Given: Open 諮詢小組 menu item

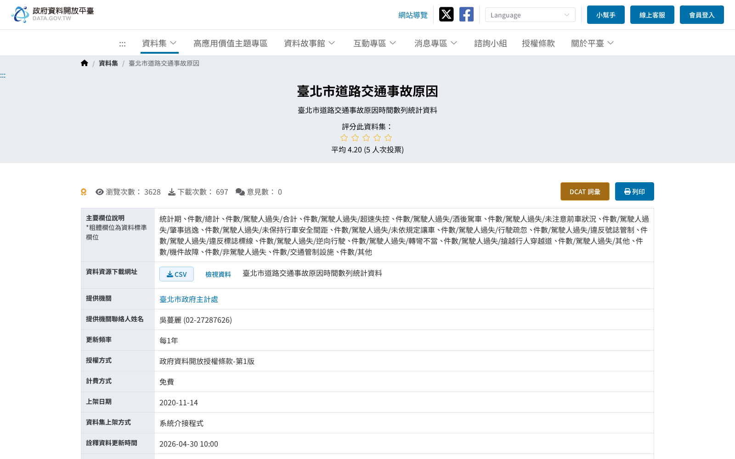Looking at the screenshot, I should [x=490, y=43].
